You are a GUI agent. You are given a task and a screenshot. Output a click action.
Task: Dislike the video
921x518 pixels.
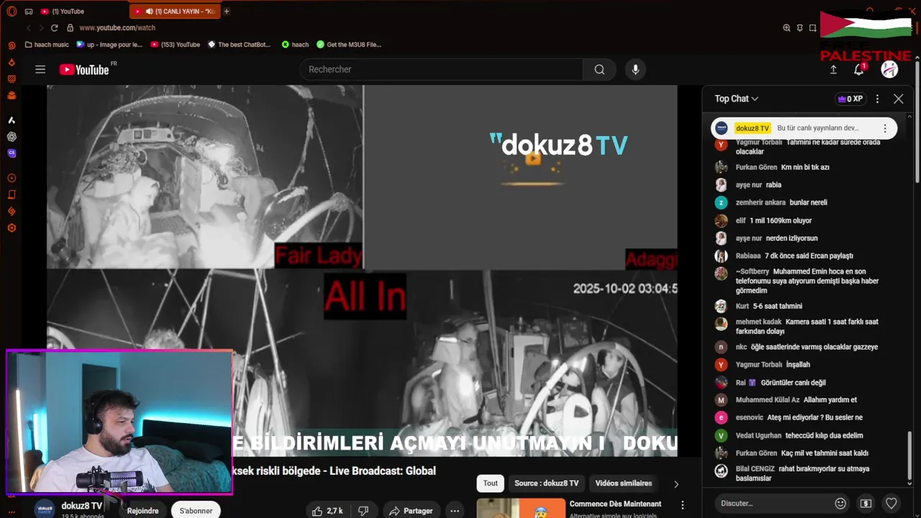click(363, 511)
